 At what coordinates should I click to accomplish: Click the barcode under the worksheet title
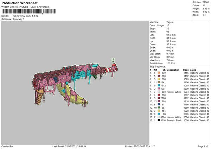pyautogui.click(x=29, y=11)
